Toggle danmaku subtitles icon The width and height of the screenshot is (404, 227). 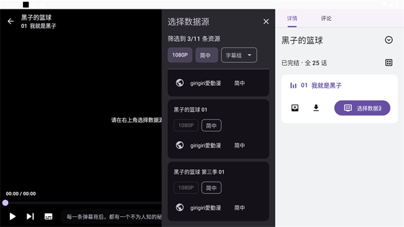pos(48,216)
